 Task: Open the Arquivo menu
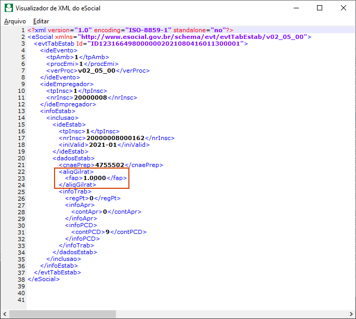(x=15, y=21)
